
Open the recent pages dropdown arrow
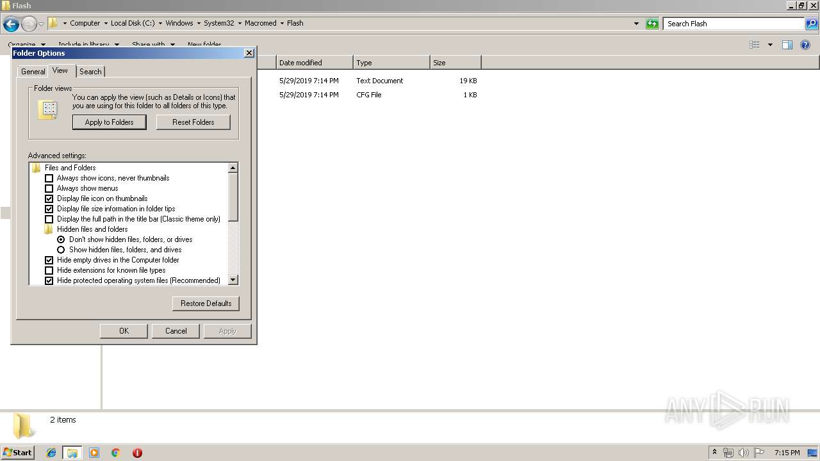coord(41,24)
